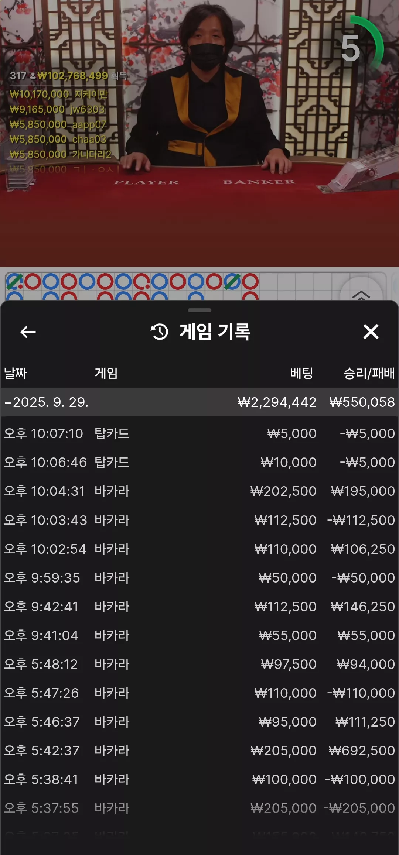Tap the 날짜 column header
This screenshot has width=399, height=855.
tap(16, 373)
